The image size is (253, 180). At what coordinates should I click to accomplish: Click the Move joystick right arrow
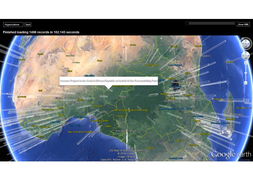click(249, 55)
